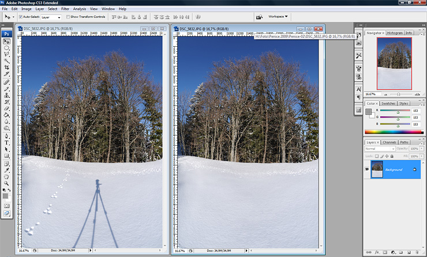Screen dimensions: 427x257
Task: Enable Show Transform Controls checkbox
Action: click(x=68, y=17)
